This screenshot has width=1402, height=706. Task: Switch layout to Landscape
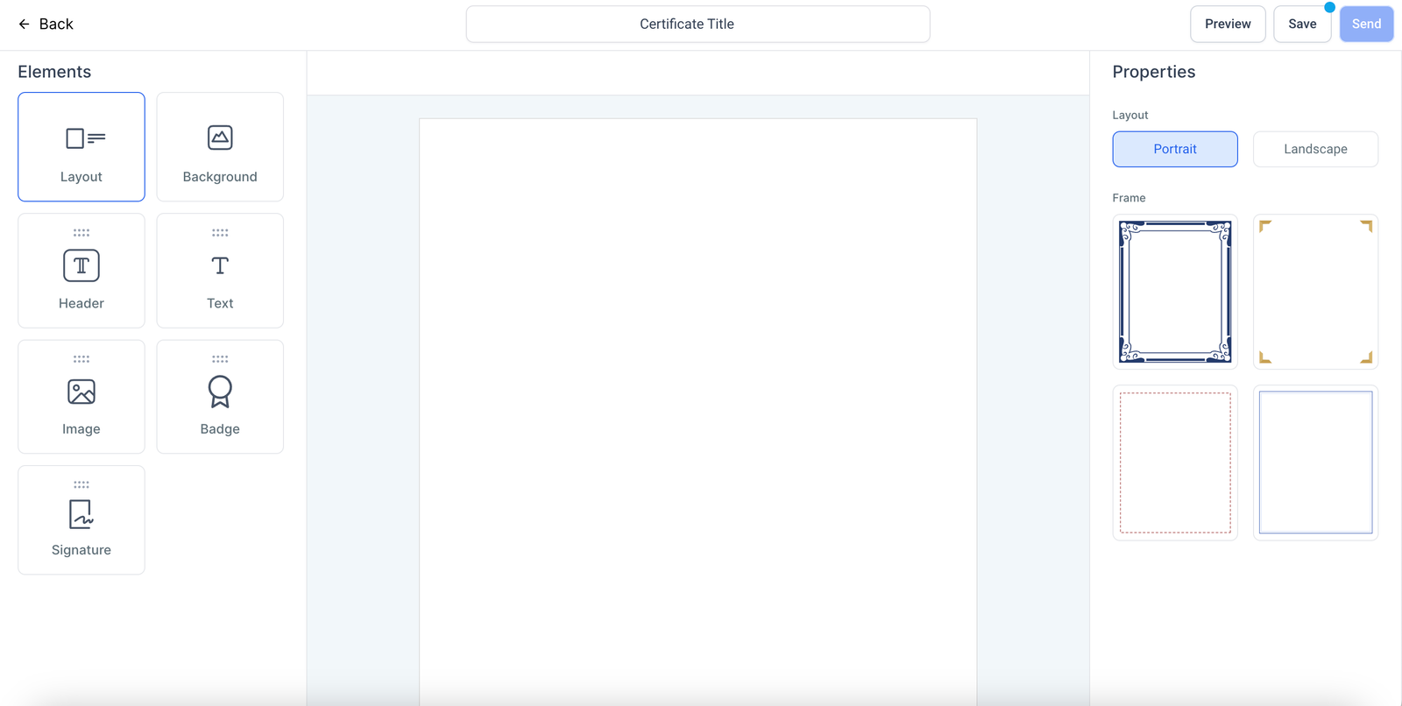[1315, 149]
